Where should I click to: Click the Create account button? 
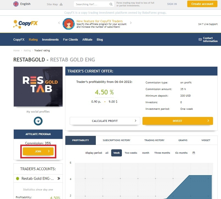click(202, 4)
